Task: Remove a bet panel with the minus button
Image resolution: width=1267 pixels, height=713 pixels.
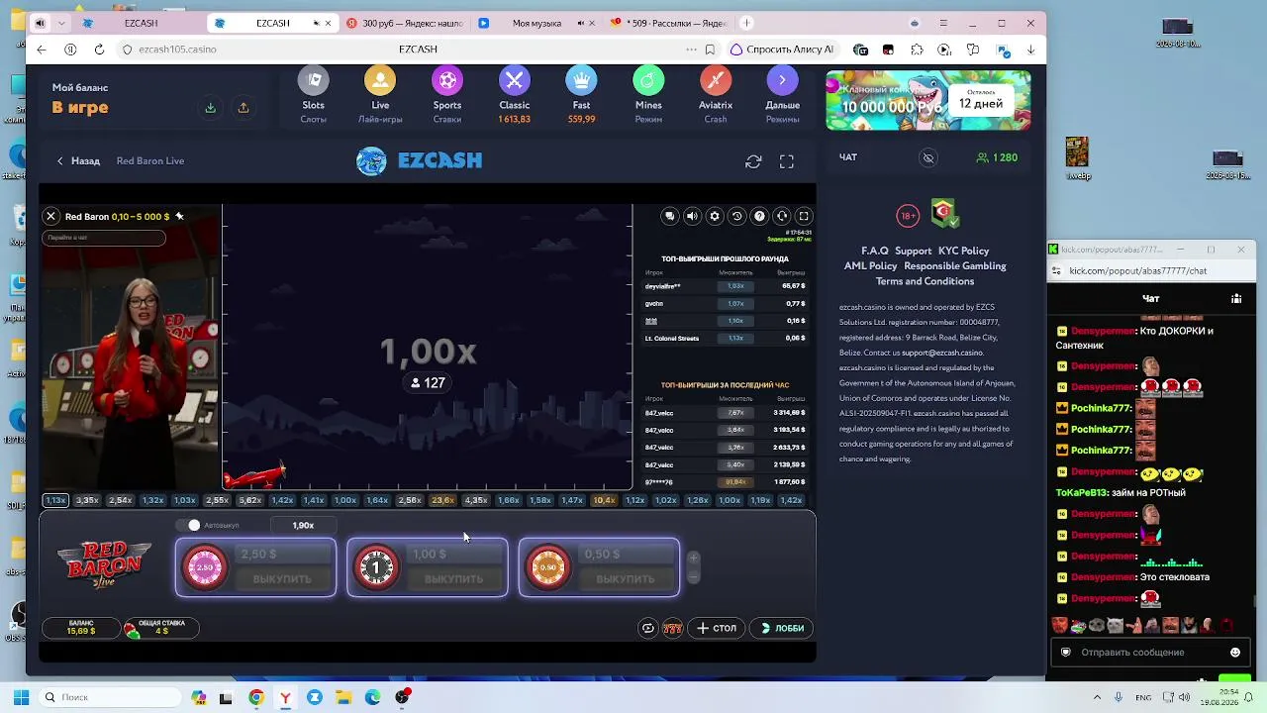Action: click(693, 576)
